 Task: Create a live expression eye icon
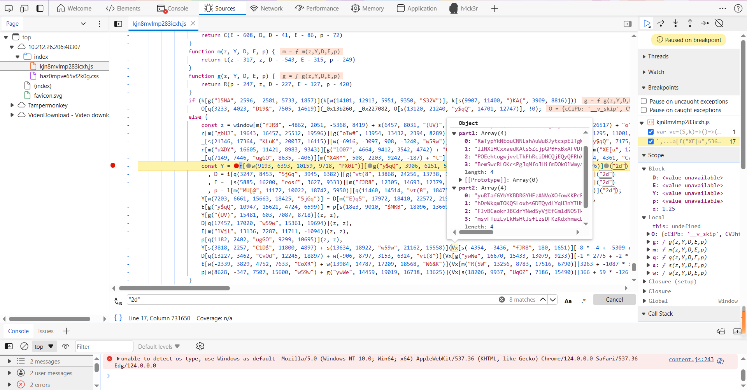(x=65, y=346)
